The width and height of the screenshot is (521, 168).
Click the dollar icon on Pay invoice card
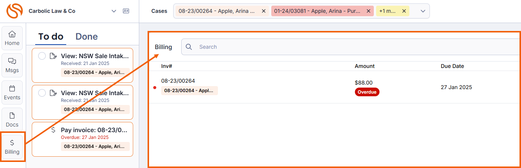pyautogui.click(x=53, y=130)
